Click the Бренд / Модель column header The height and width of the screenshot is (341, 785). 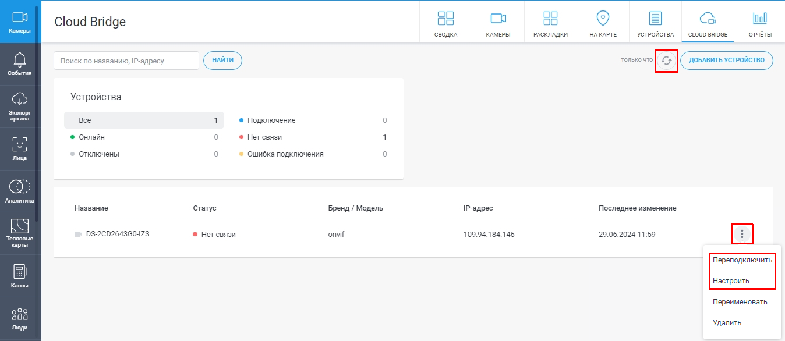[356, 208]
